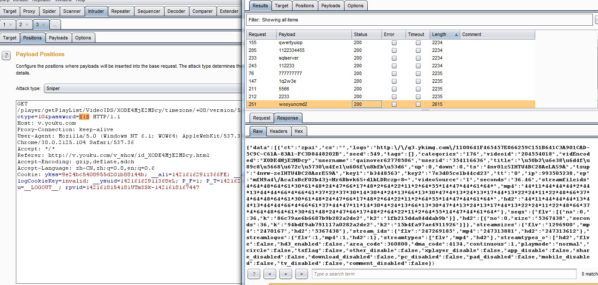Switch to Positions tab in attack window
598x285 pixels.
coord(305,6)
